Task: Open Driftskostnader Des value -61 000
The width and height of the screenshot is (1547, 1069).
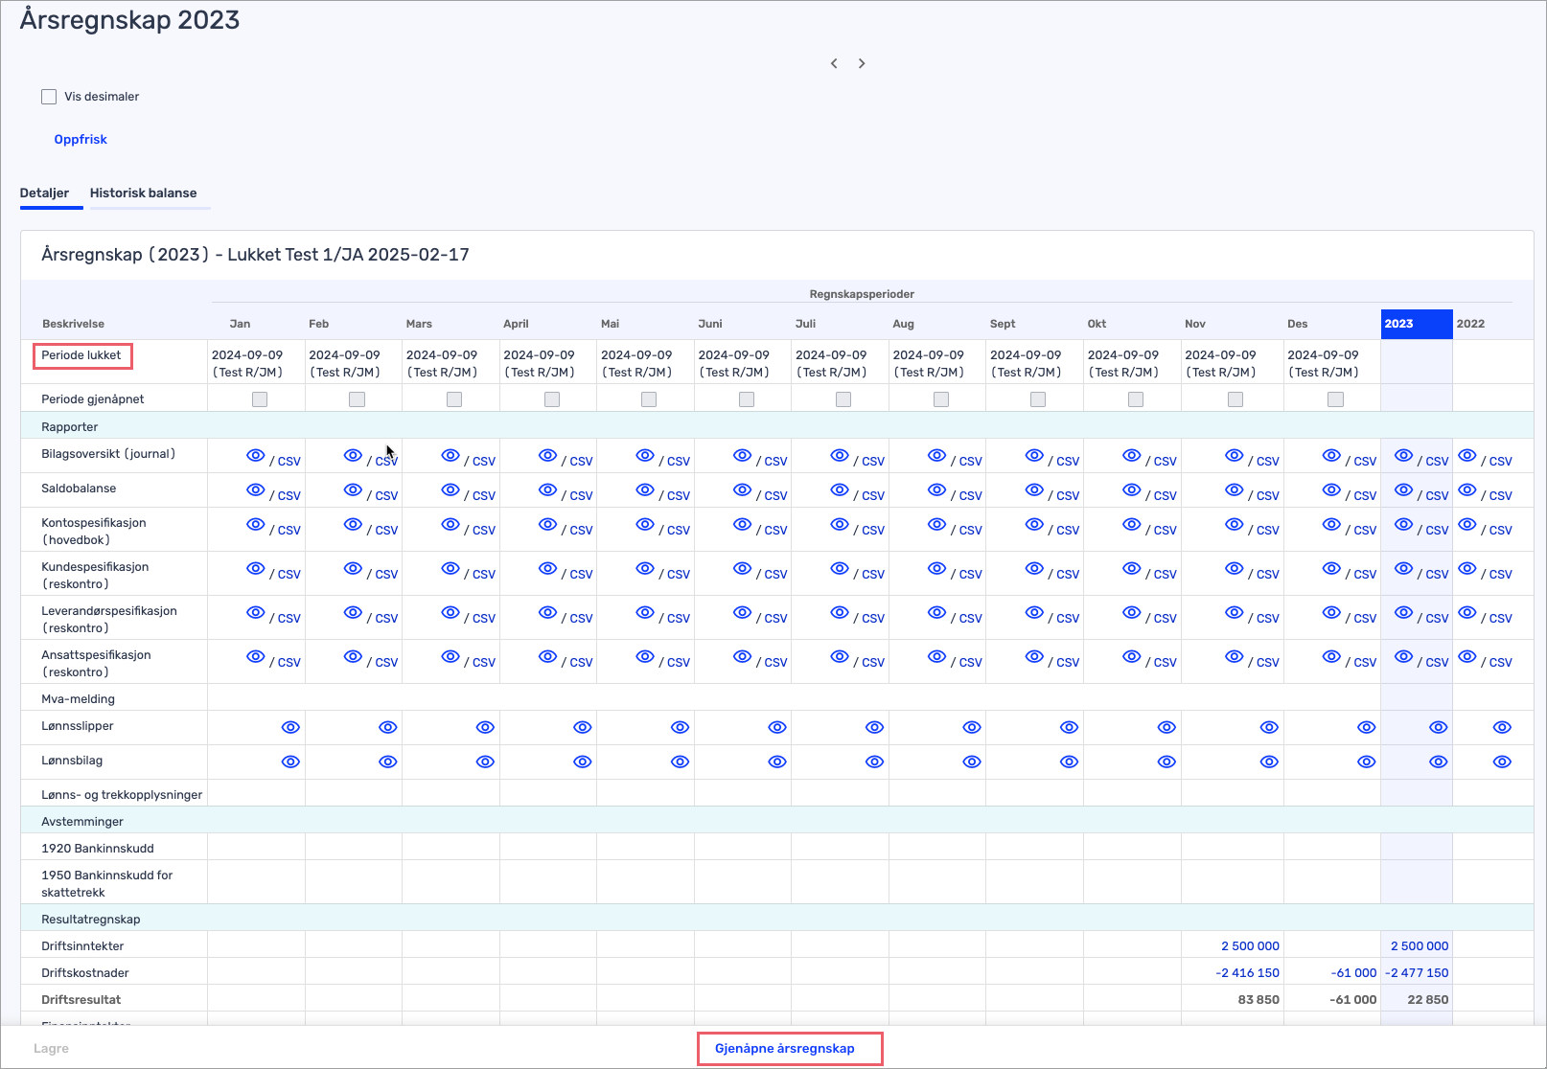Action: pos(1353,973)
